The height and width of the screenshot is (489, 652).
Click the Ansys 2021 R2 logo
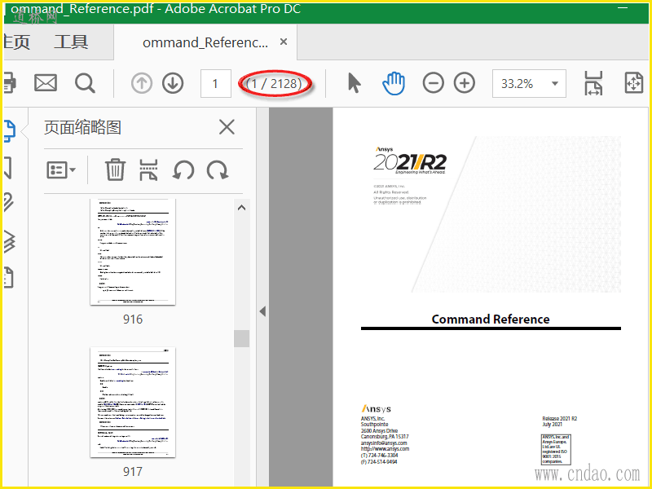coord(410,161)
